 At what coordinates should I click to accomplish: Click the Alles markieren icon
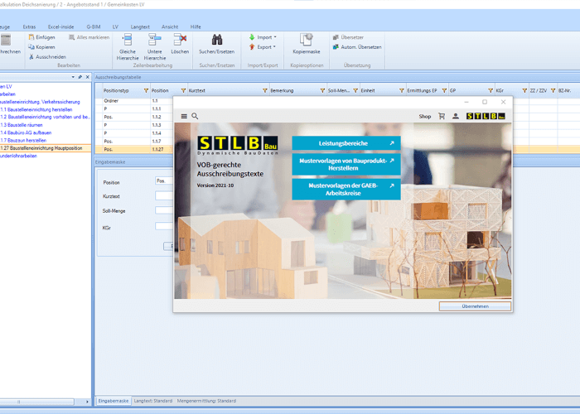tap(72, 37)
